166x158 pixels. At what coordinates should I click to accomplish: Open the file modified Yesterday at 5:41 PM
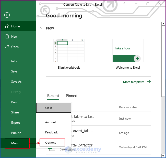[x=99, y=147]
